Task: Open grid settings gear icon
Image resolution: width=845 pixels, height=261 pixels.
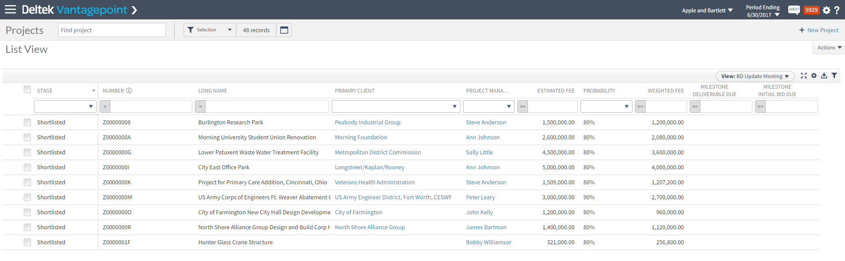Action: click(814, 76)
